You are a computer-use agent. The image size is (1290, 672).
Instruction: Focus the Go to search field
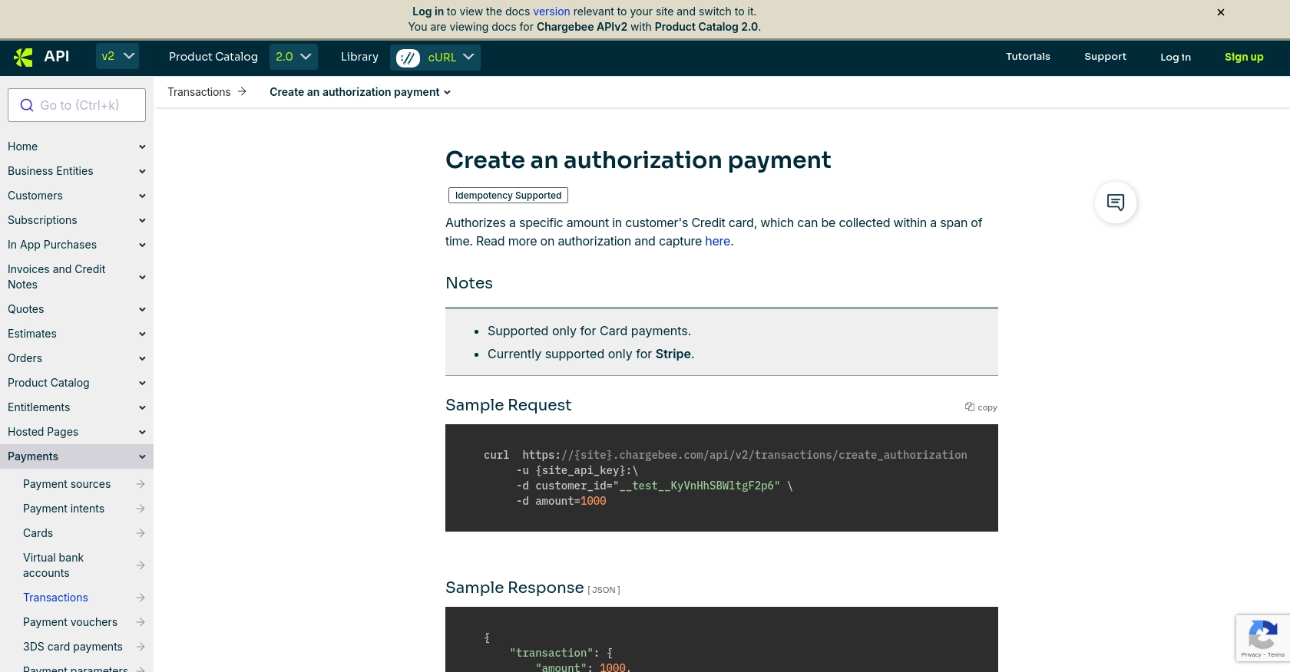point(77,105)
